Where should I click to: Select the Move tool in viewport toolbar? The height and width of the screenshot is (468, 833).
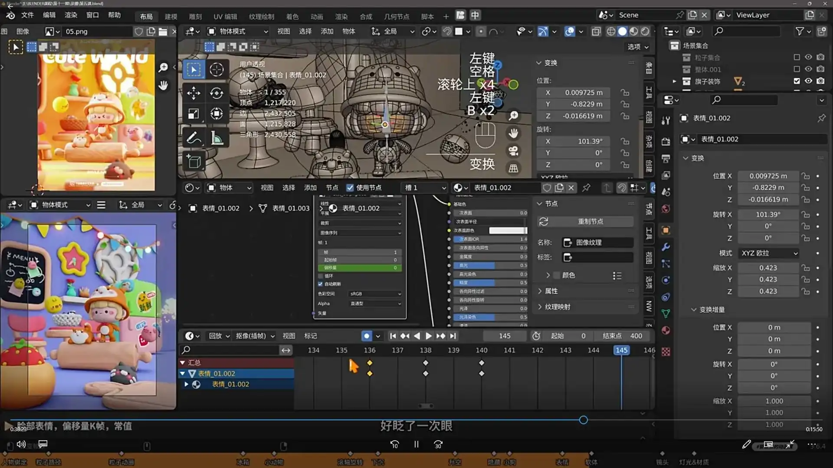193,93
